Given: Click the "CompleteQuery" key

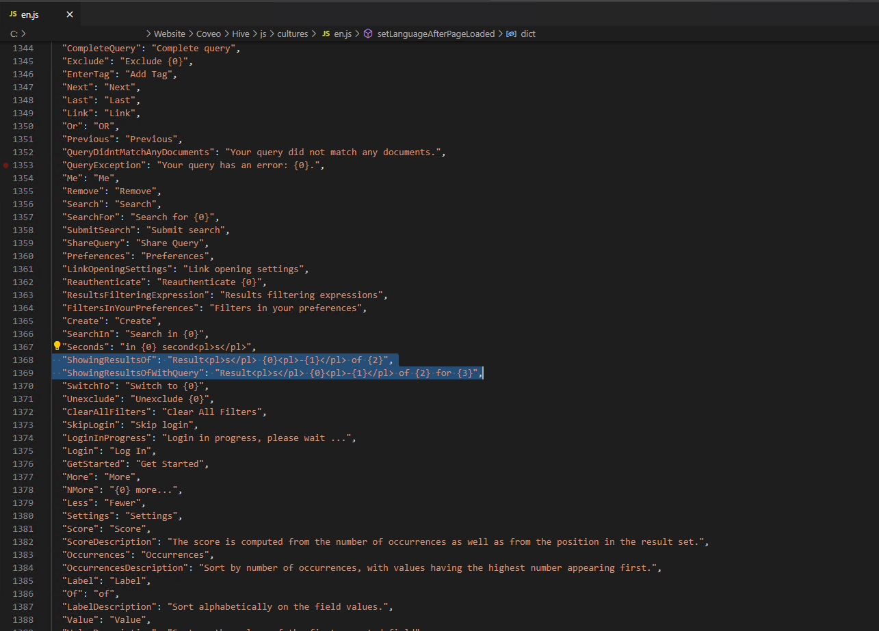Looking at the screenshot, I should pyautogui.click(x=102, y=49).
